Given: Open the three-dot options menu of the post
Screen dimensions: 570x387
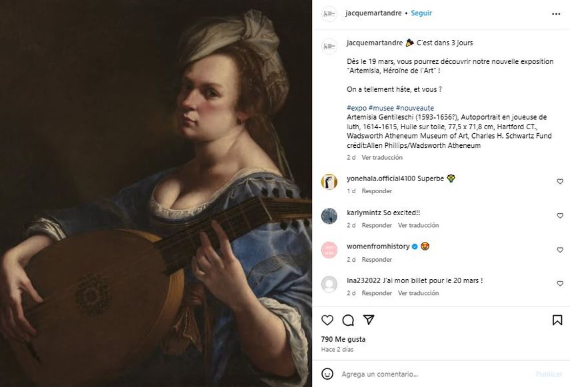Looking at the screenshot, I should [556, 13].
